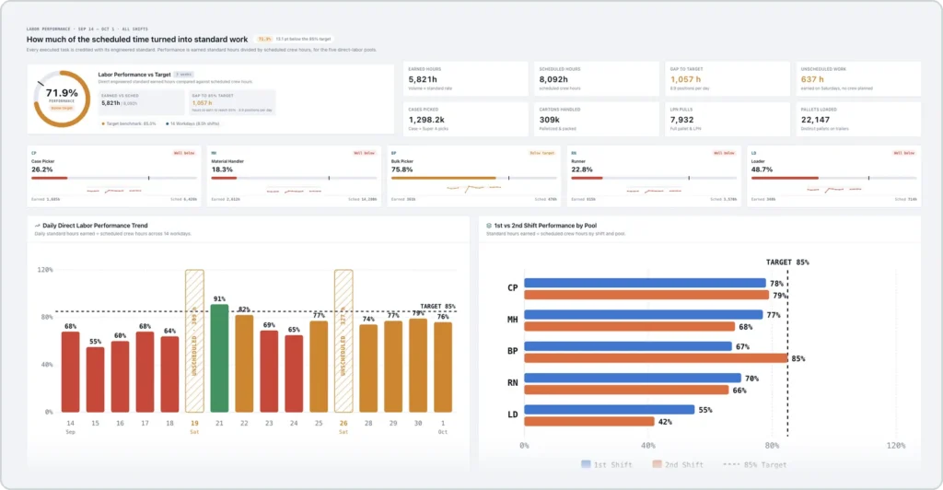The image size is (943, 490).
Task: Click the MH 2nd Shift 68% bar
Action: click(630, 326)
